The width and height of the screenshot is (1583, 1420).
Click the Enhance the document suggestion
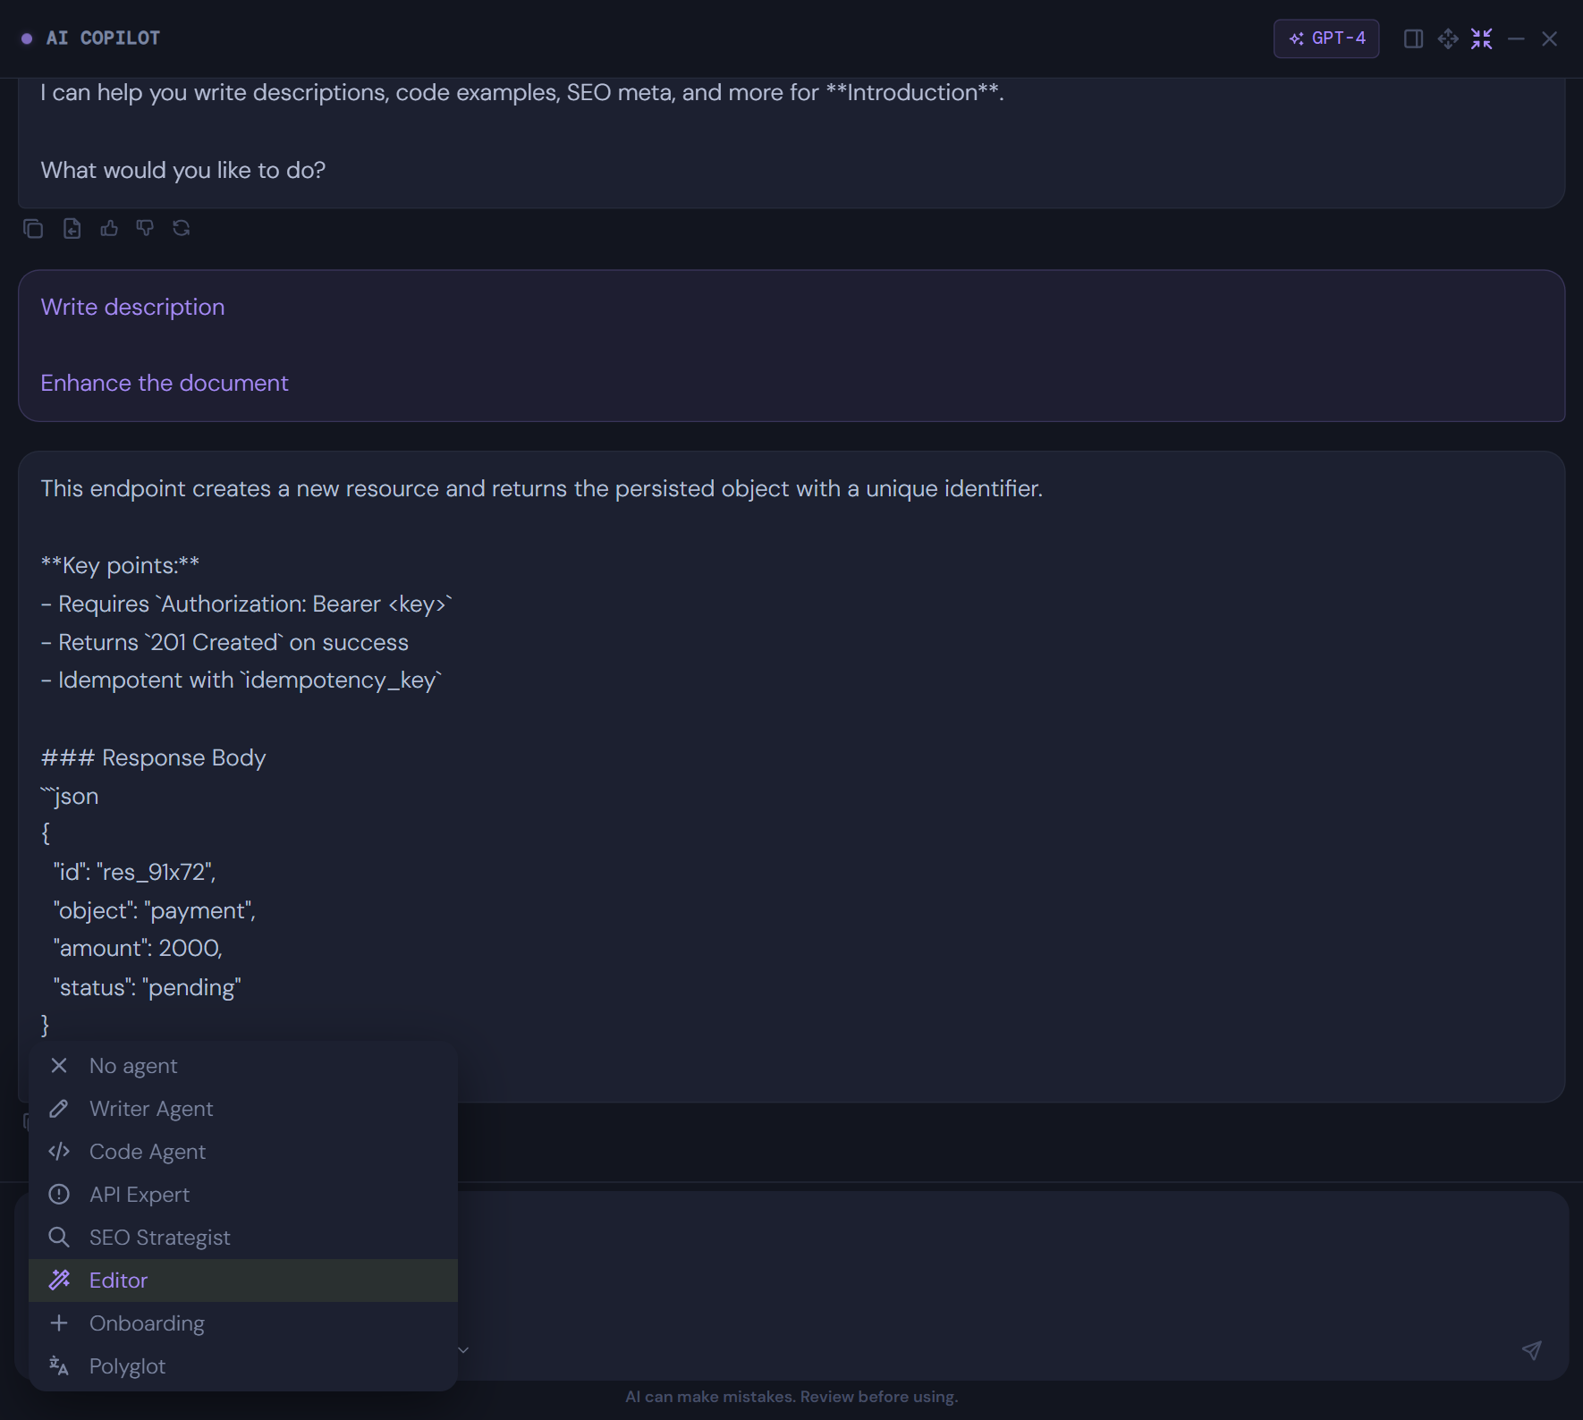pyautogui.click(x=164, y=382)
